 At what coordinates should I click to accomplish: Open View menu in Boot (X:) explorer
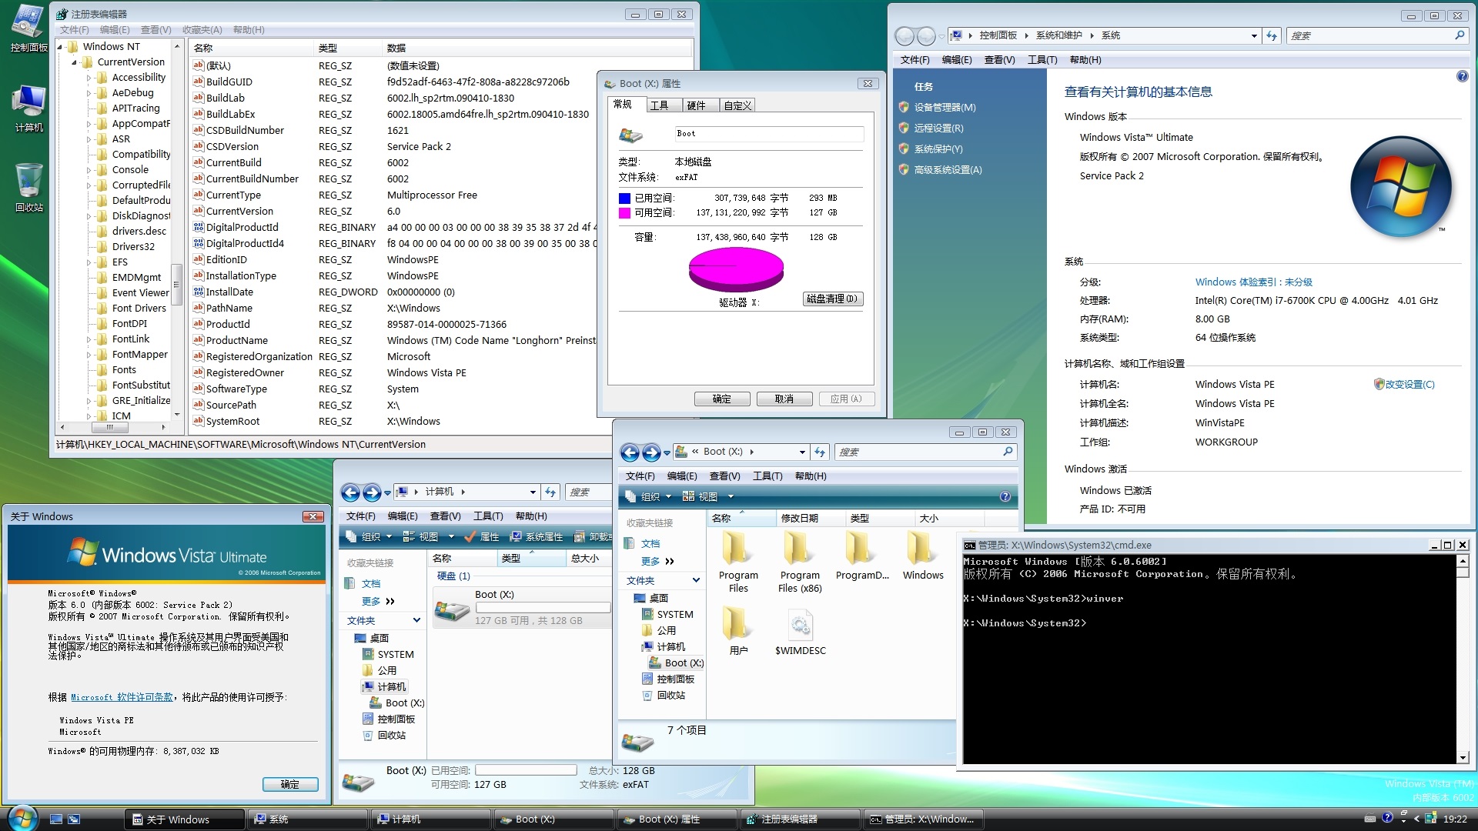[x=724, y=476]
